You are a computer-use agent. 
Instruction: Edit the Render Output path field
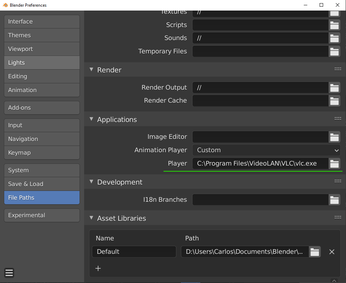tap(260, 88)
